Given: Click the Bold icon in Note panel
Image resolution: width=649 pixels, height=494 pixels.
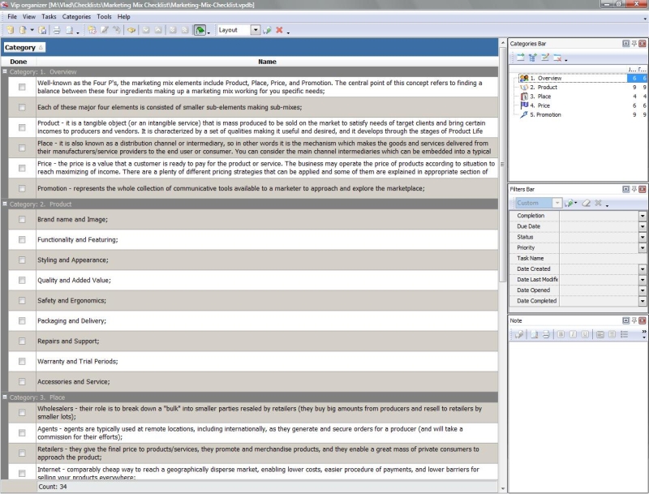Looking at the screenshot, I should [560, 334].
